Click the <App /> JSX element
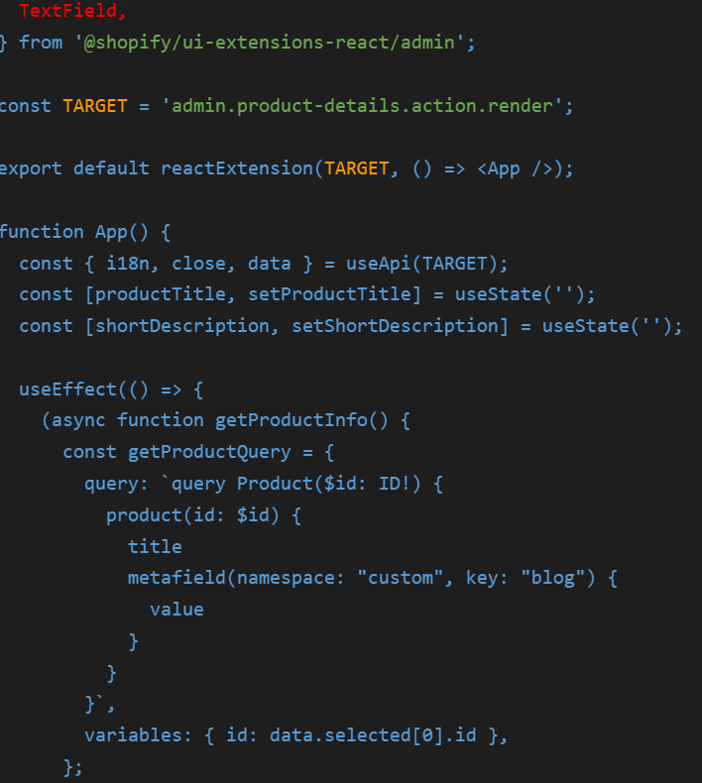The width and height of the screenshot is (702, 783). pyautogui.click(x=514, y=168)
